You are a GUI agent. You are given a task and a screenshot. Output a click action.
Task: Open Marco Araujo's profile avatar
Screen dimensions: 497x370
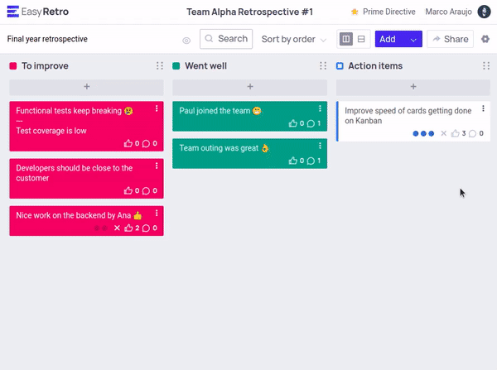click(484, 12)
